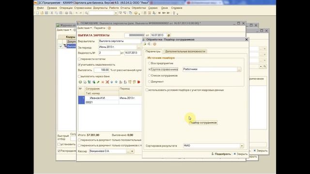Open 'Сортировка результата' ФИО dropdown

coord(242,146)
